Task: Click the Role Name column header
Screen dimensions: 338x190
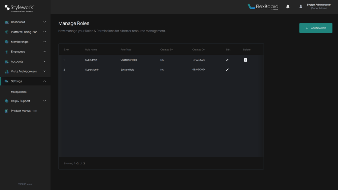Action: click(x=91, y=49)
